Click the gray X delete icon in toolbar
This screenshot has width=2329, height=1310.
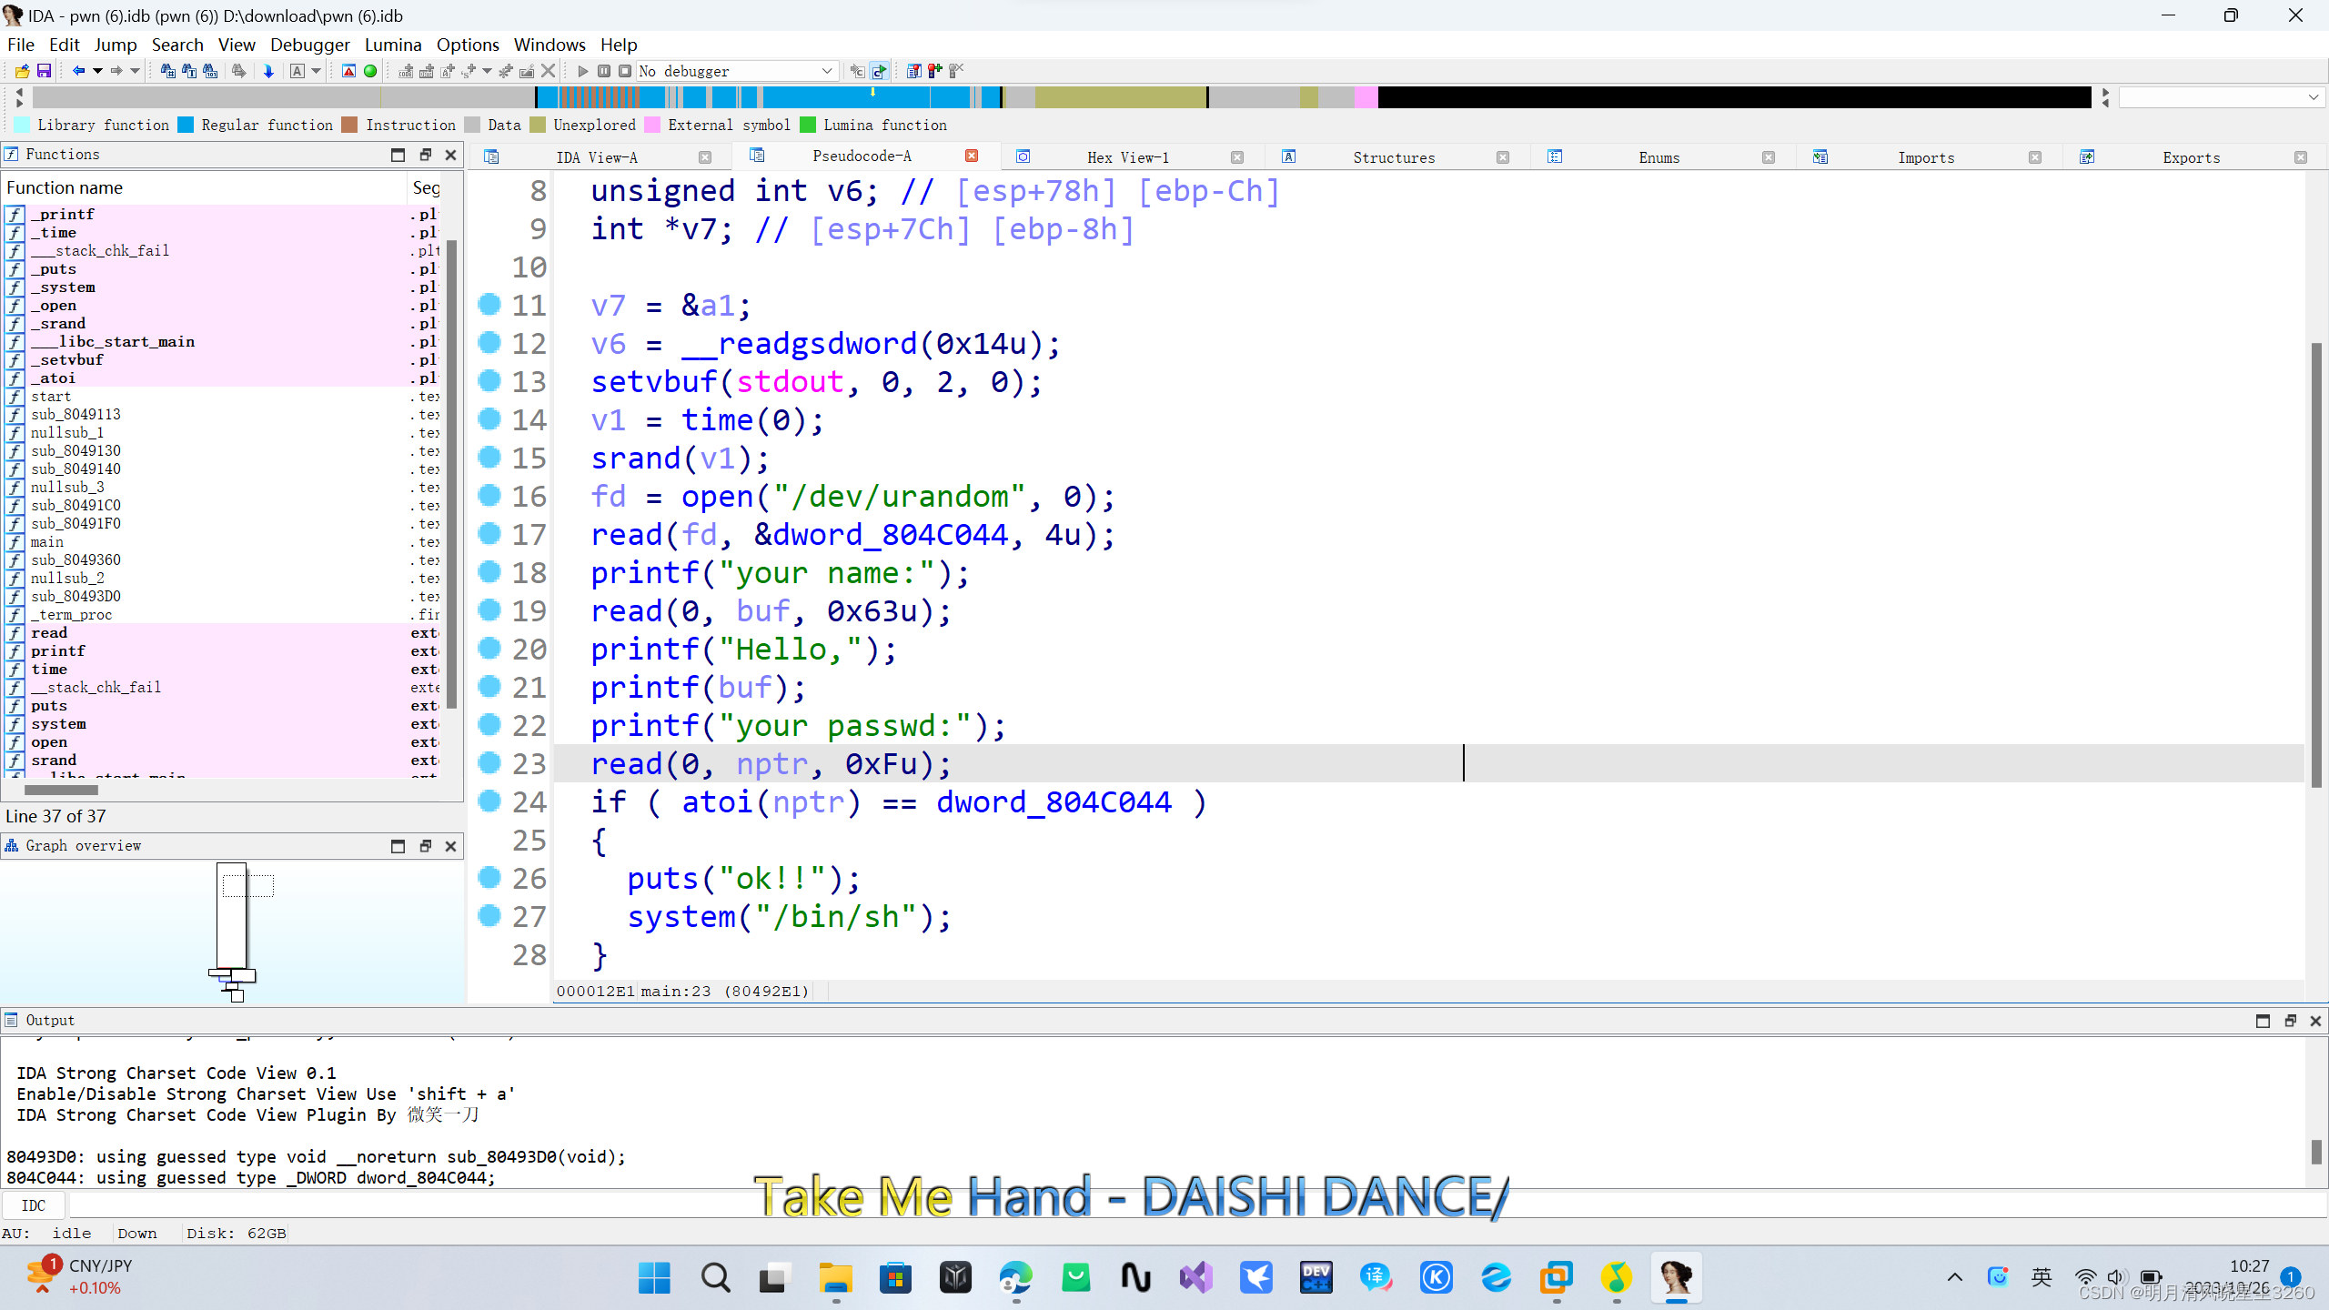548,71
